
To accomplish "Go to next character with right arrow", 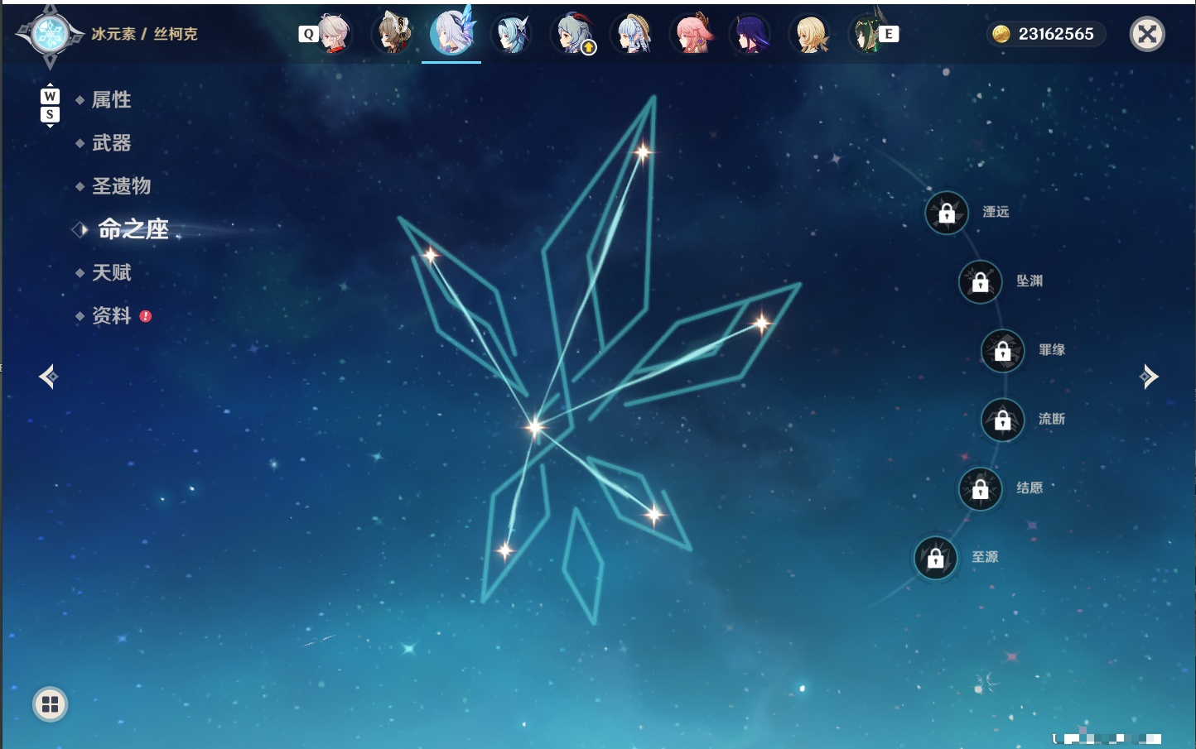I will tap(1149, 377).
